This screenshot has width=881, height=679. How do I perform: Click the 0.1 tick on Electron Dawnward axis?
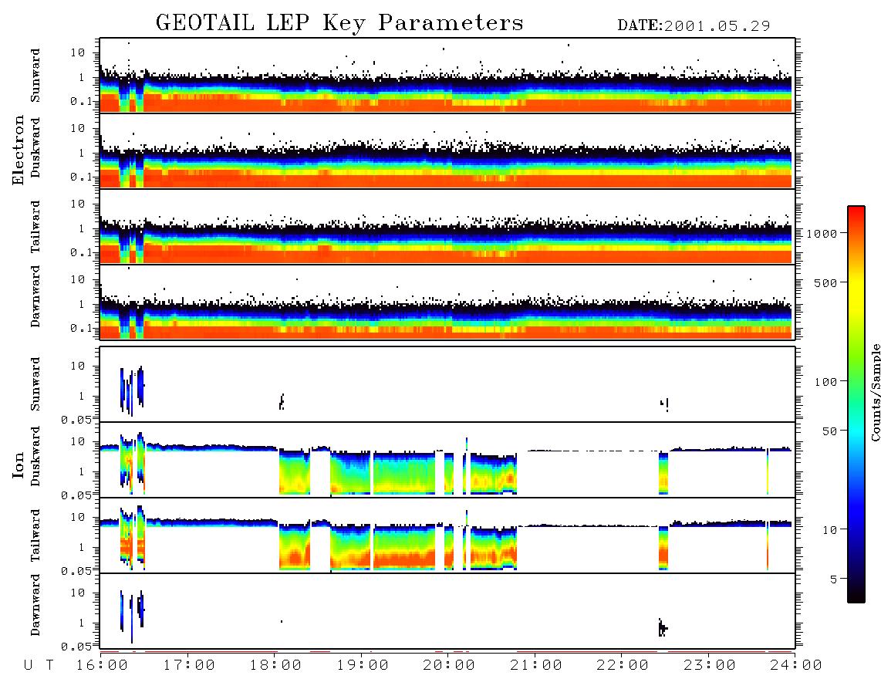coord(82,328)
